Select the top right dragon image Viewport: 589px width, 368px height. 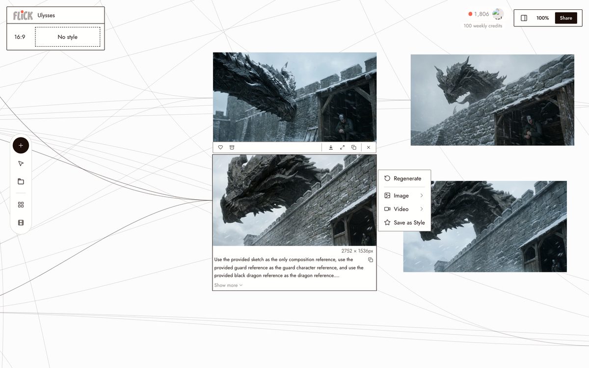tap(492, 100)
